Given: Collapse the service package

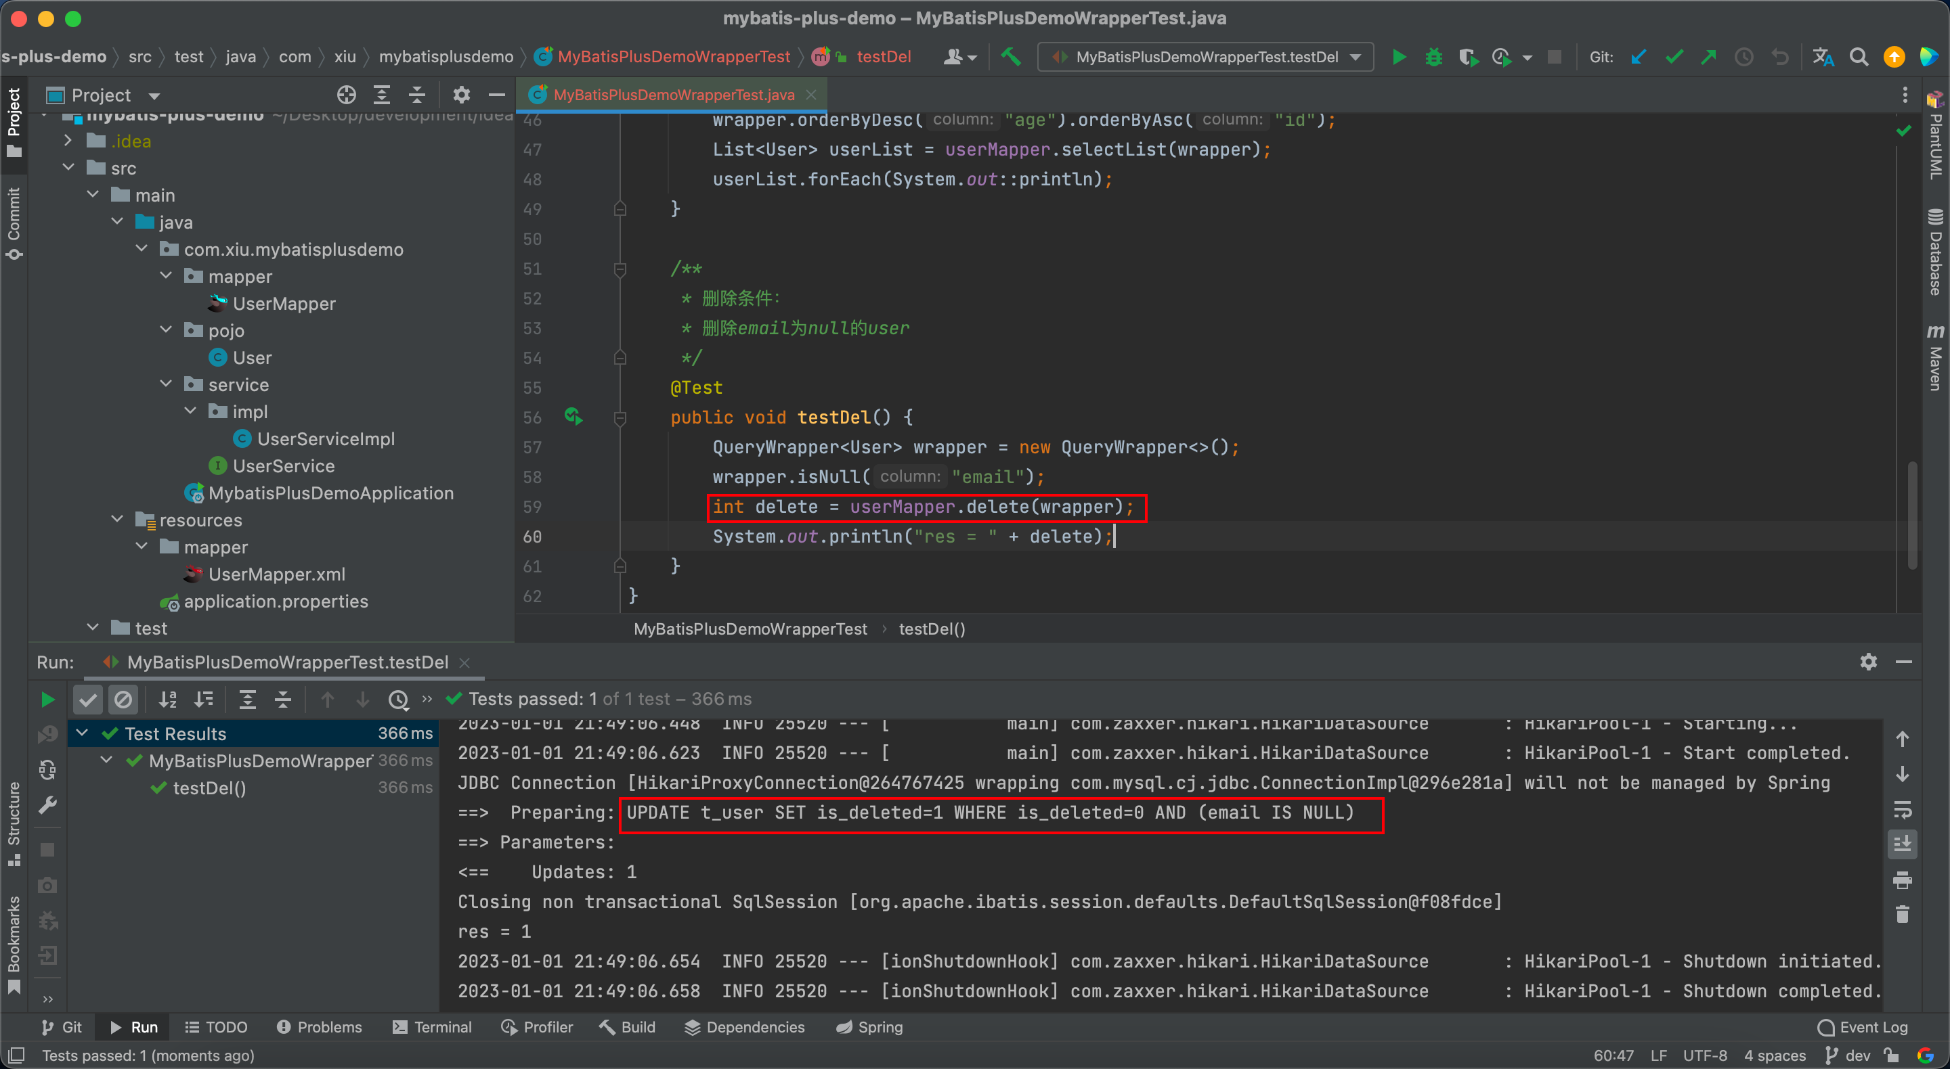Looking at the screenshot, I should 166,384.
